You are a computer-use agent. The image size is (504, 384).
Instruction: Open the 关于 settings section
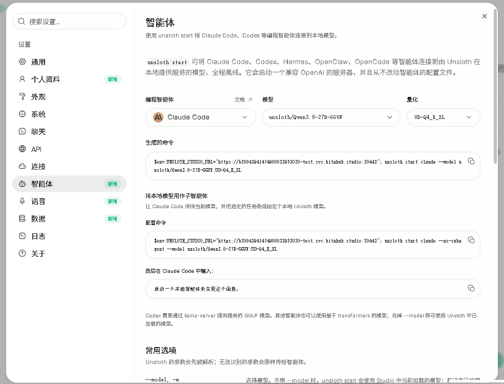69,253
